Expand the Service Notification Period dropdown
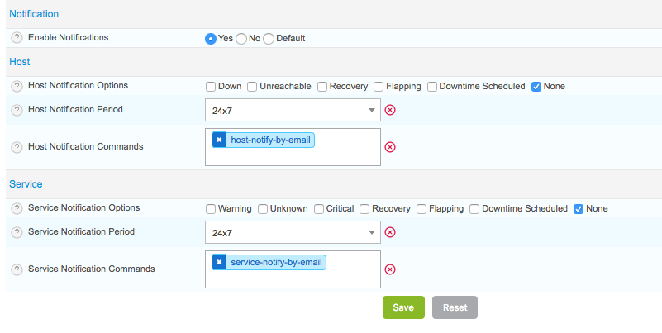The height and width of the screenshot is (333, 662). (293, 232)
